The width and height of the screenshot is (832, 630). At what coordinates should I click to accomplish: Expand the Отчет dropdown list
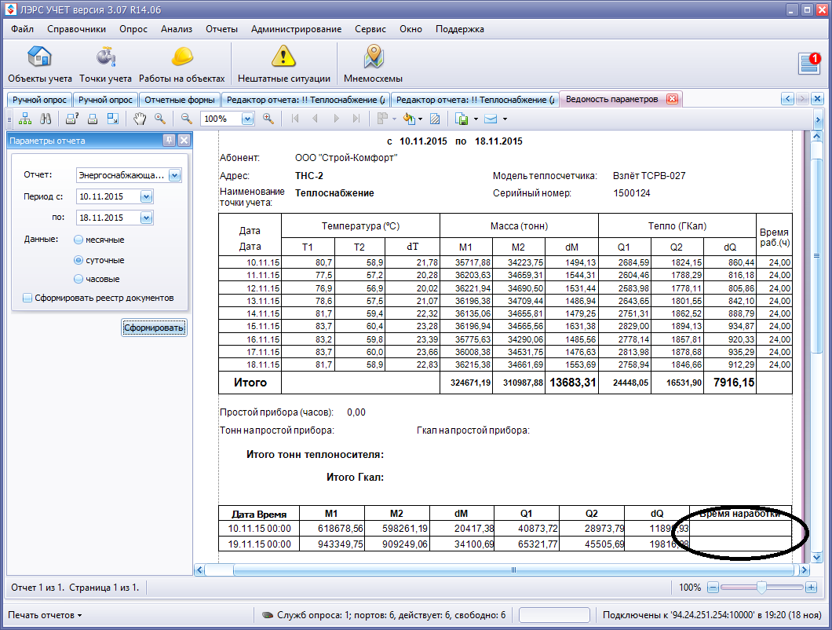click(174, 175)
